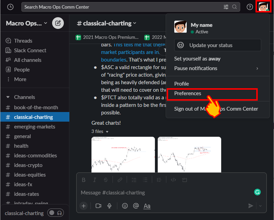Open Preferences from the user menu

[x=212, y=94]
